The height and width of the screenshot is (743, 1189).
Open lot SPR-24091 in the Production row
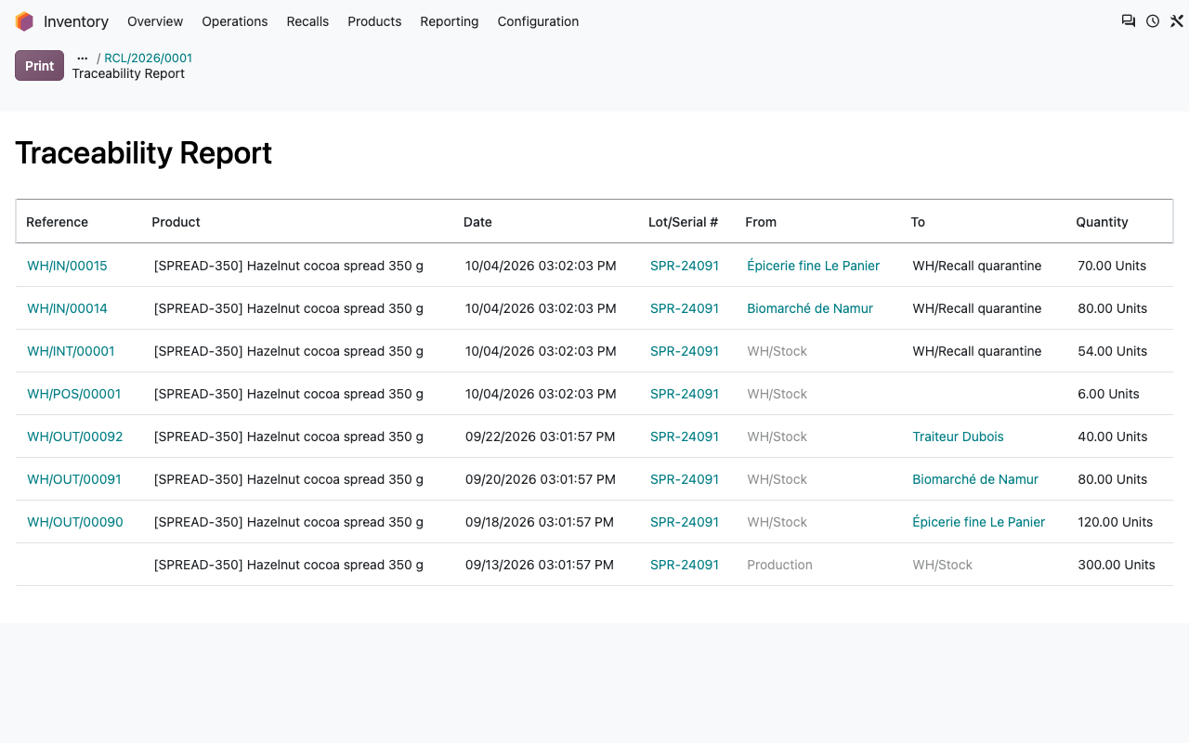click(x=685, y=565)
